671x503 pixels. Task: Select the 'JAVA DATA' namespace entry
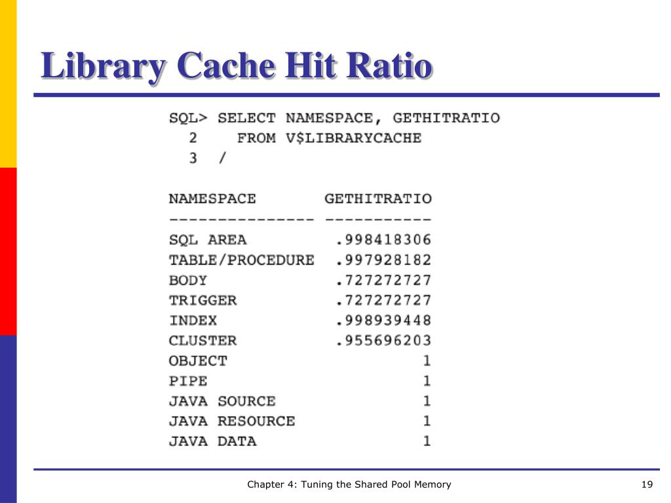pos(212,442)
